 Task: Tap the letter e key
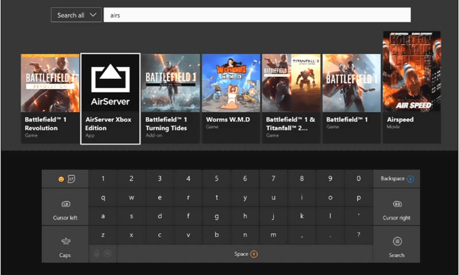[160, 198]
